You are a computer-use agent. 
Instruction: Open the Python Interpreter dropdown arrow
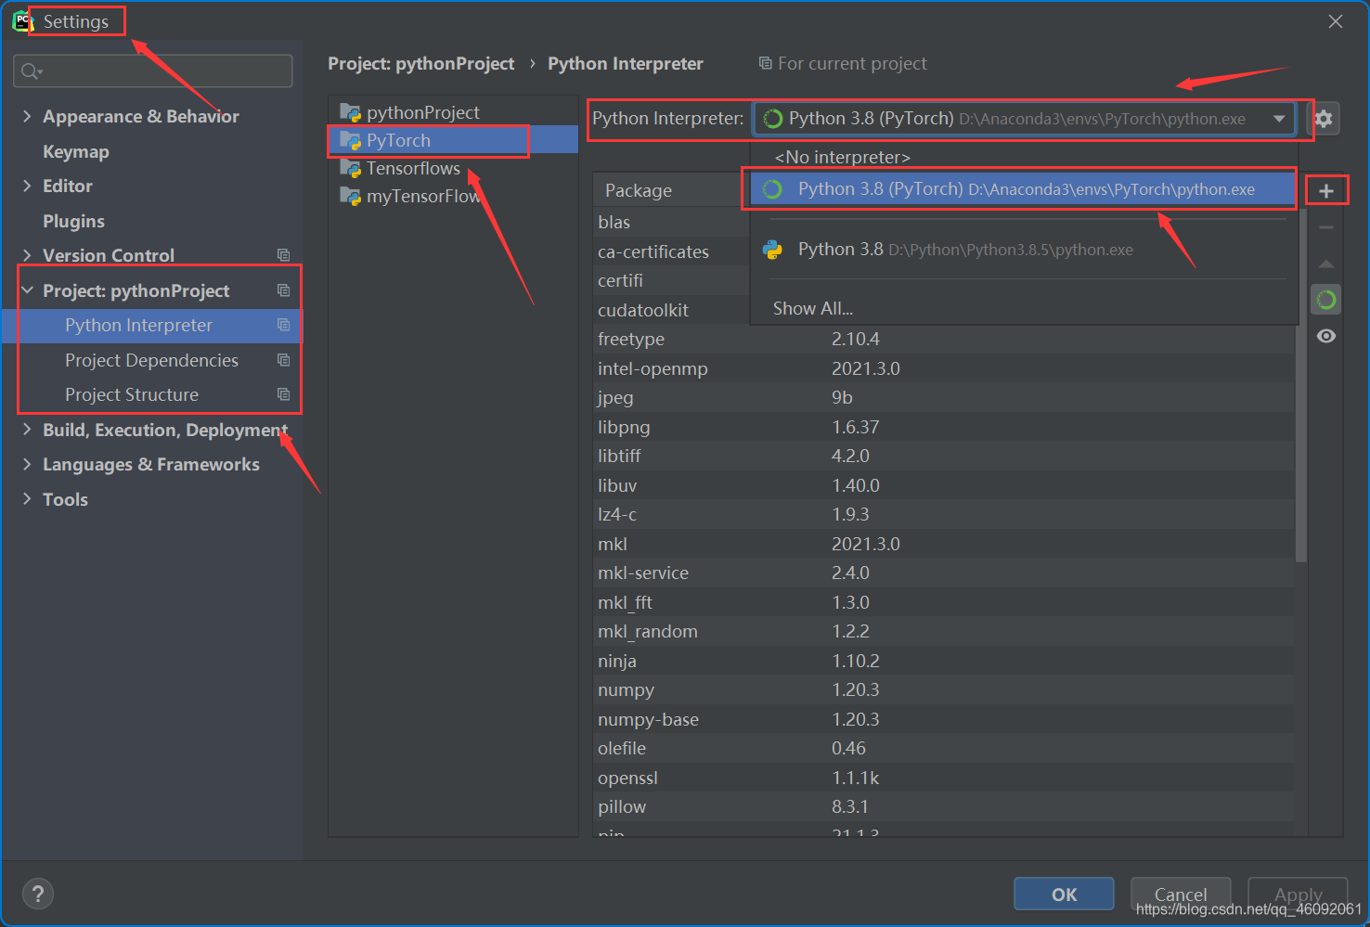point(1279,119)
